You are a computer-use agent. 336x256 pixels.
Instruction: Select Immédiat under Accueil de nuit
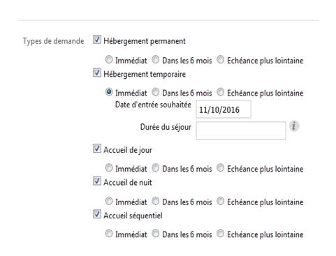pos(109,201)
